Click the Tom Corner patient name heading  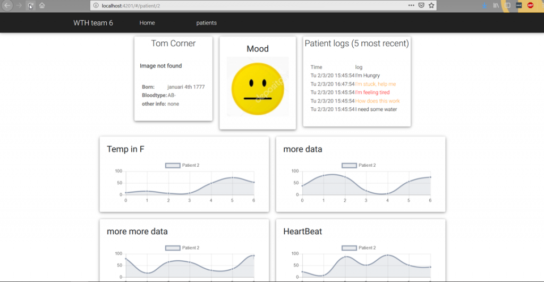click(x=173, y=44)
